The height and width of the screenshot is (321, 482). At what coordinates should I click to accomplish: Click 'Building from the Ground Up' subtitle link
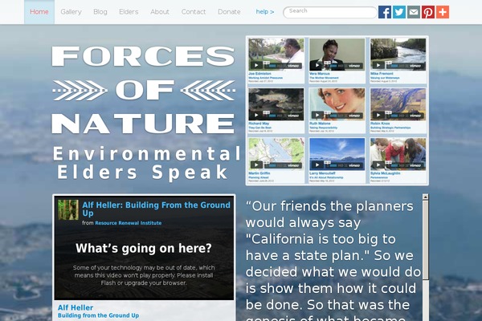[x=98, y=315]
